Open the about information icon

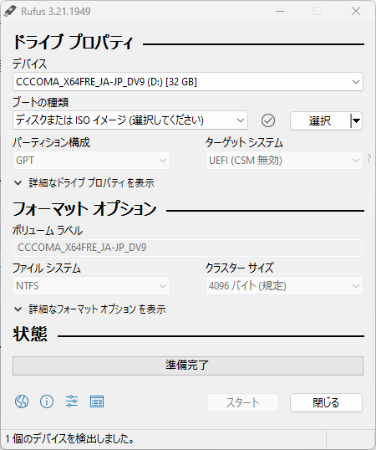(x=47, y=401)
